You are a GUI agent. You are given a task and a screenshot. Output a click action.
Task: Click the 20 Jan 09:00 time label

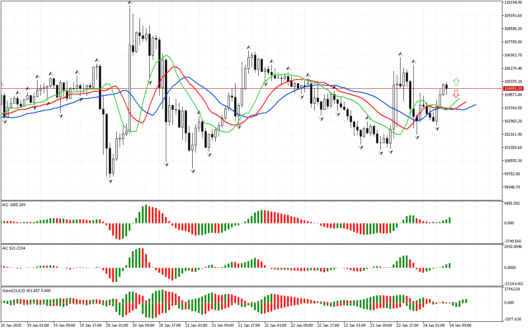(143, 325)
